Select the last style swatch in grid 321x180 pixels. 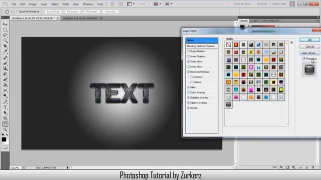(228, 104)
